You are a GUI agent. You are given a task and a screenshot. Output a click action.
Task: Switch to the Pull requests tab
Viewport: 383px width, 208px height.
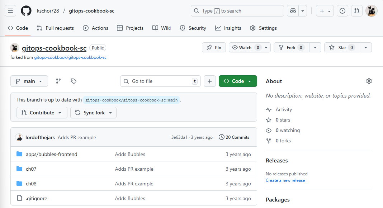56,28
